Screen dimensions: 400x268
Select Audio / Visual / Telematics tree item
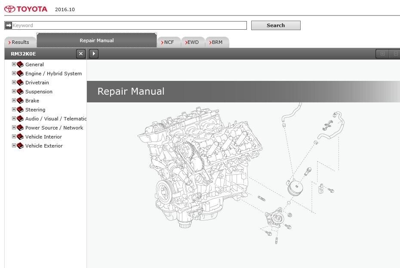56,119
